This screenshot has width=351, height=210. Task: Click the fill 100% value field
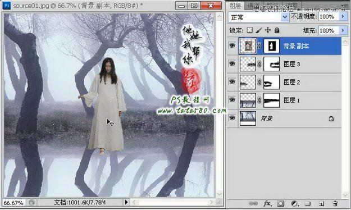coord(329,30)
